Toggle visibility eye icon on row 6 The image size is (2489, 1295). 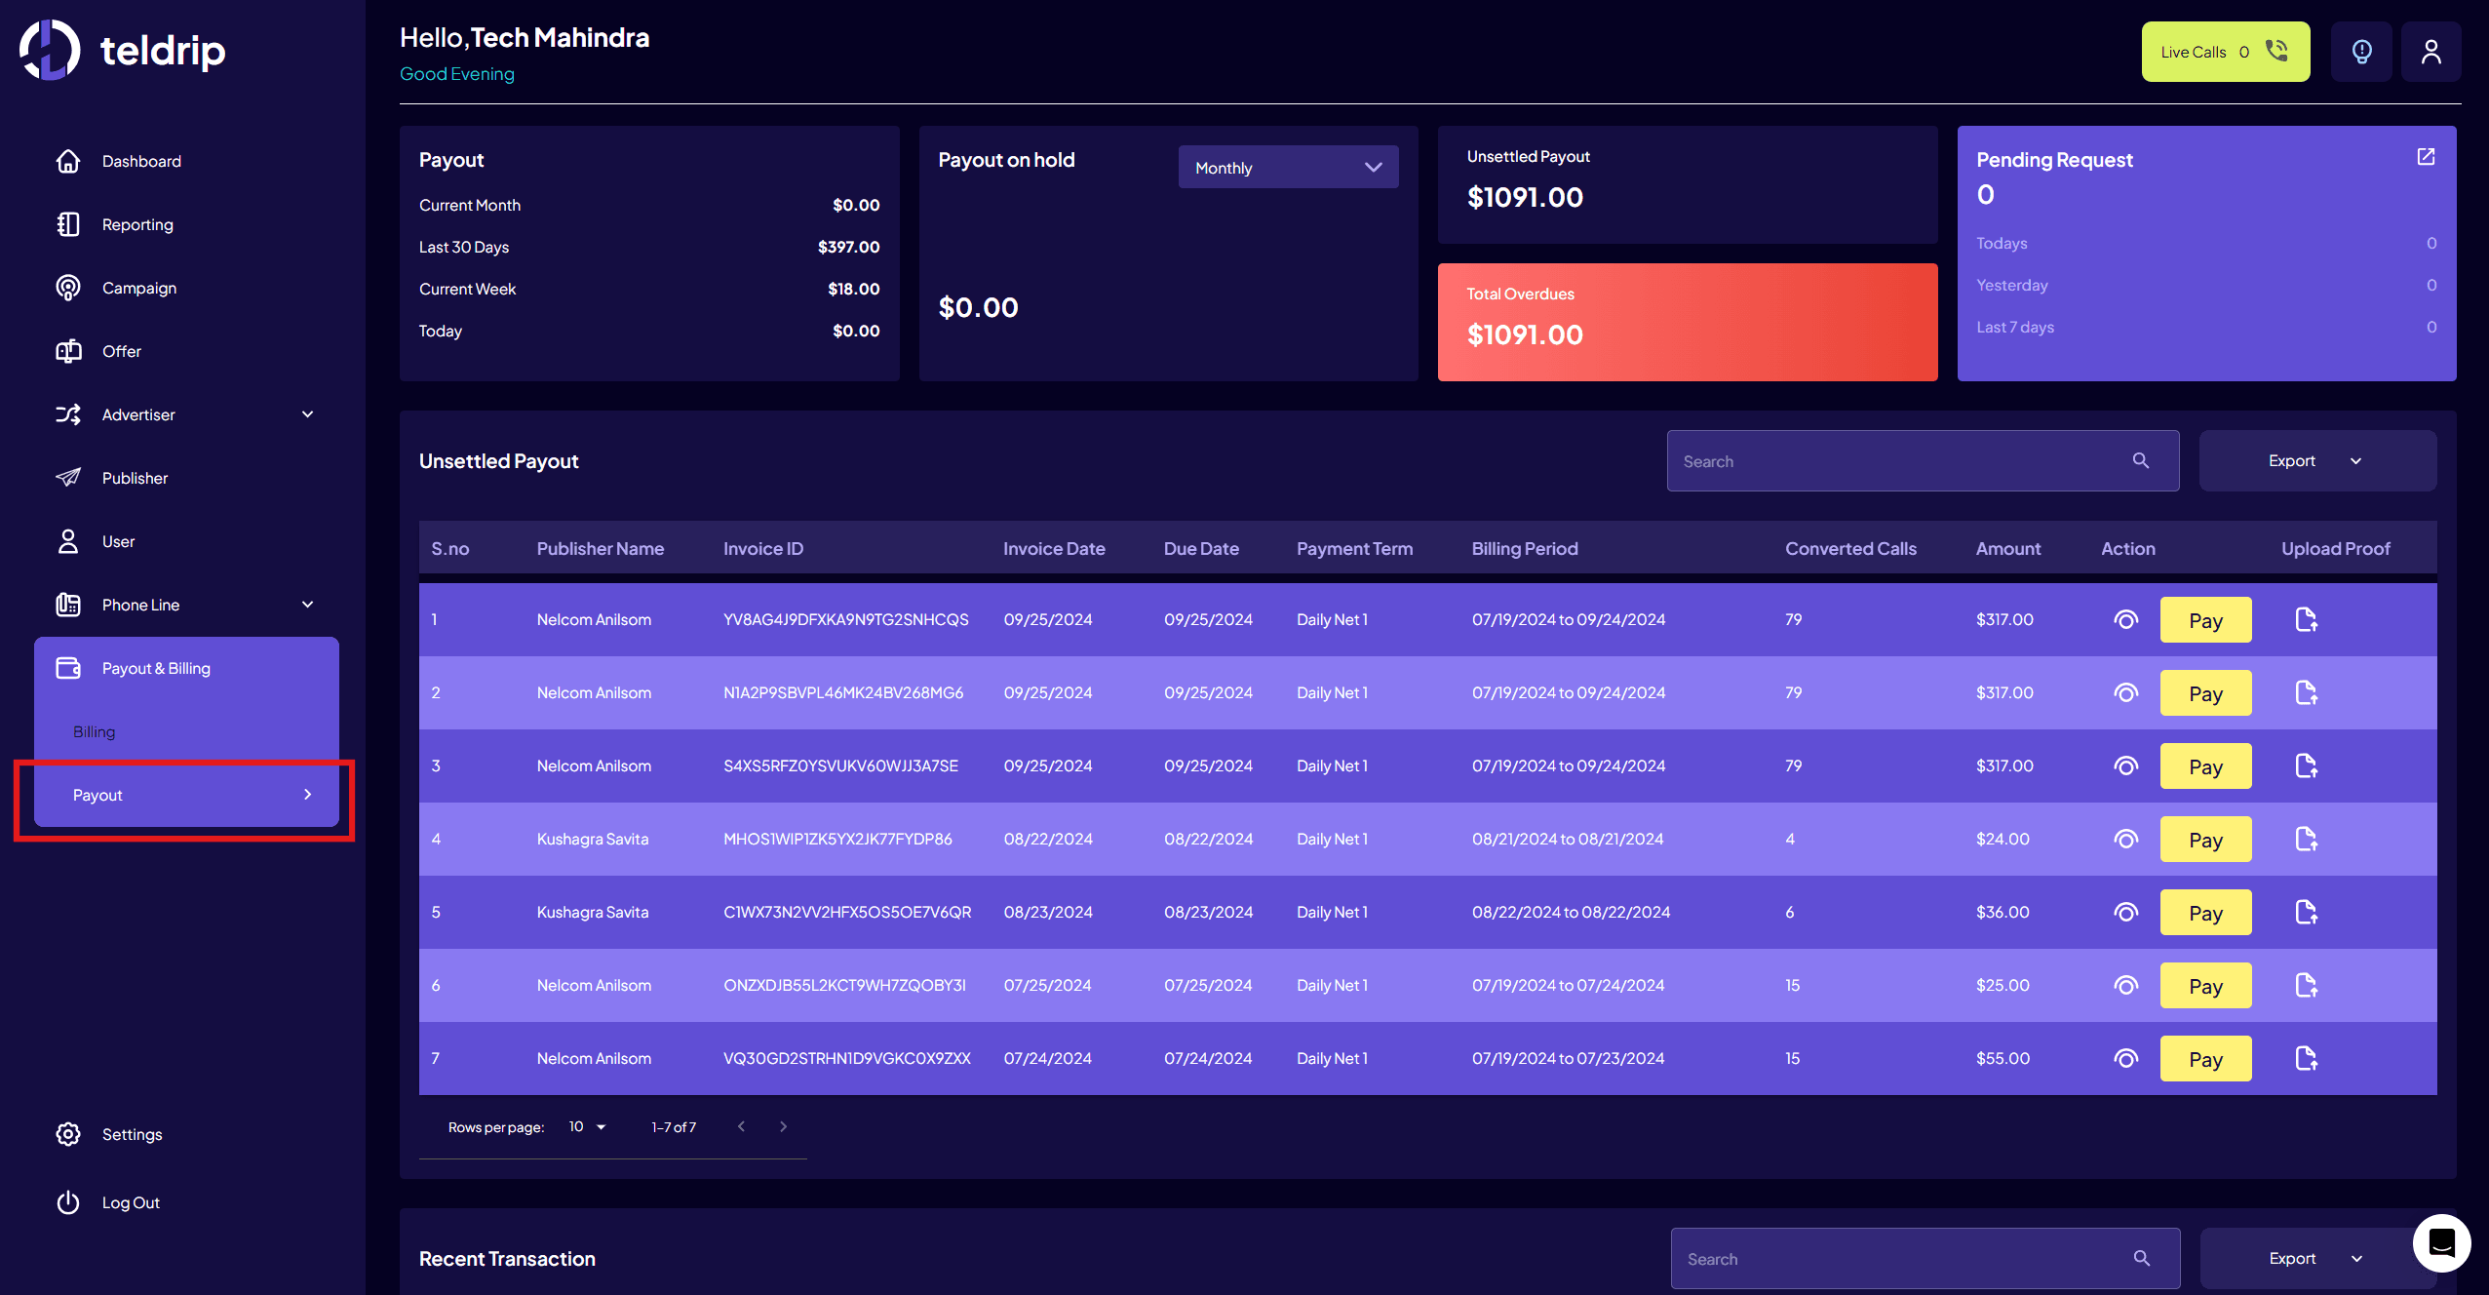[2125, 984]
